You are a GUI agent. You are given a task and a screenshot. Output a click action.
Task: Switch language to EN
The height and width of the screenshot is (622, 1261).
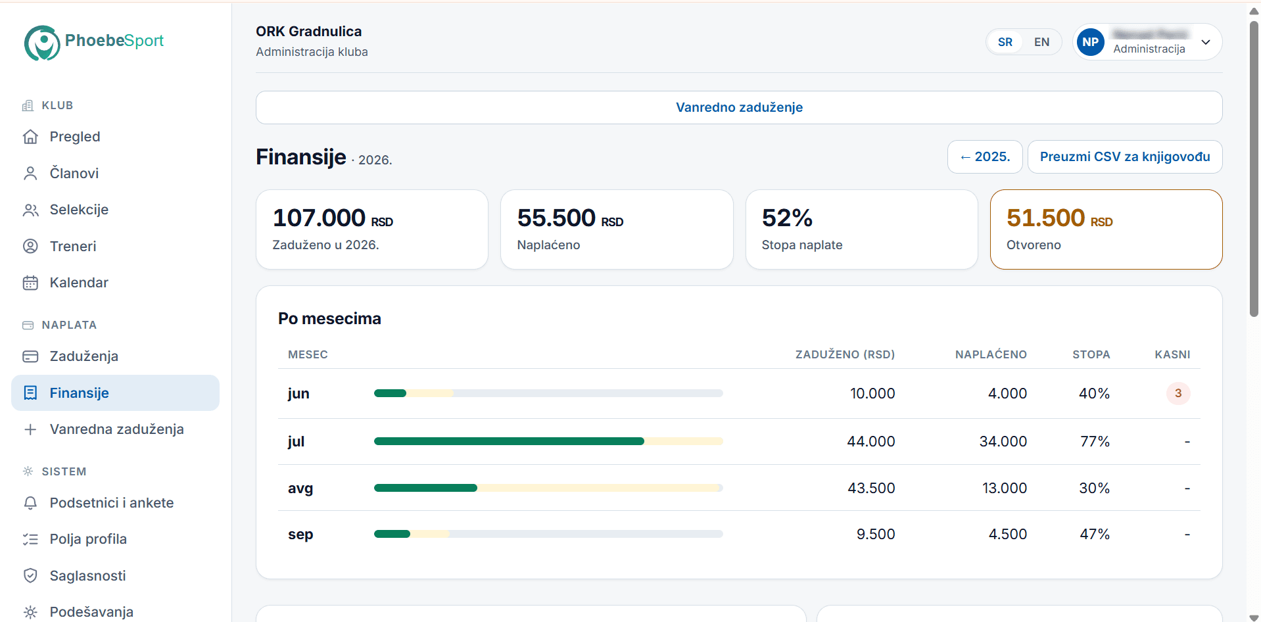tap(1041, 42)
